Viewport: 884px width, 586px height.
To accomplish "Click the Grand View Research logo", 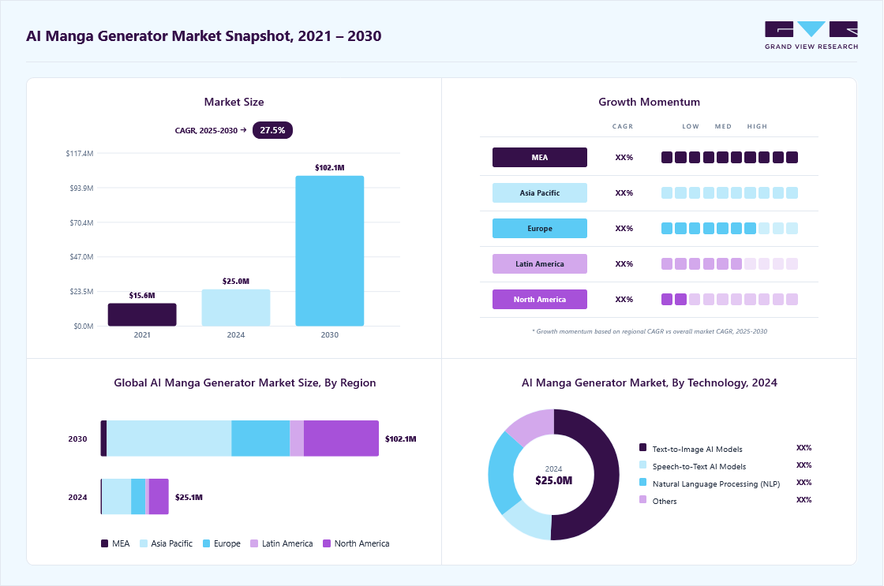I will pyautogui.click(x=811, y=35).
